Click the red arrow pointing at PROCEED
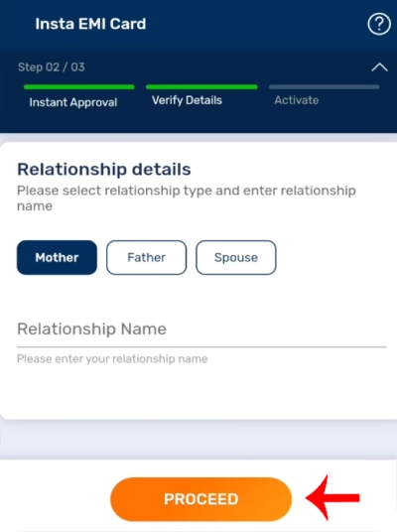 [332, 497]
